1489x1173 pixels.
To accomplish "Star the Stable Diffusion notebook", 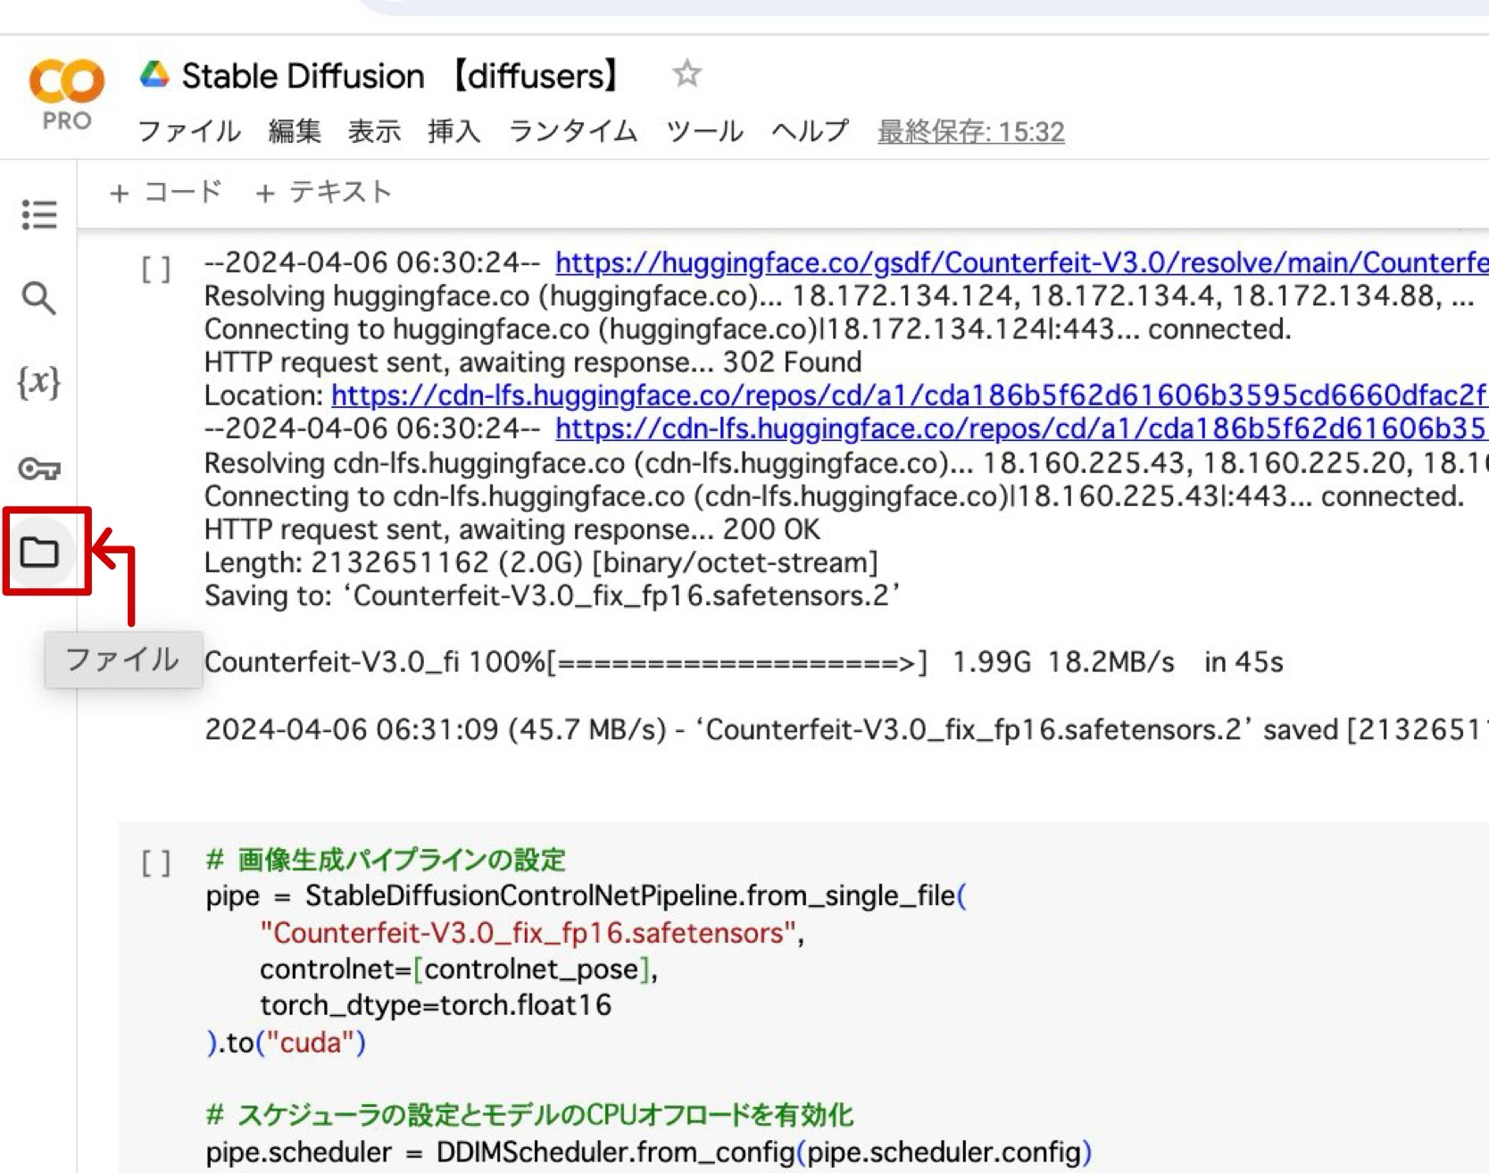I will [687, 75].
